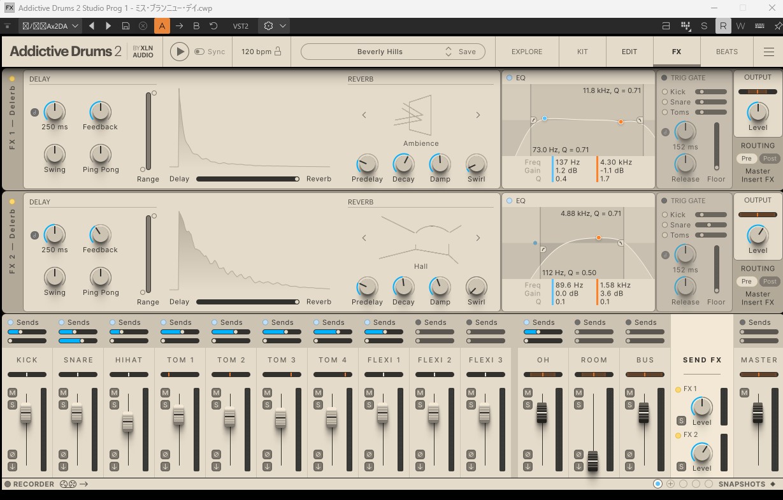Toggle Sends on the KICK channel
The width and height of the screenshot is (783, 500).
click(11, 322)
